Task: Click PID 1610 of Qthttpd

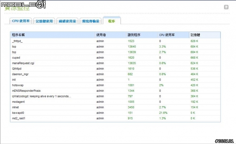Action: (x=131, y=69)
